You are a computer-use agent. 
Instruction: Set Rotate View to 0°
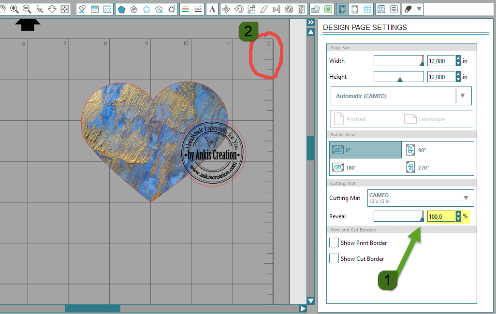coord(365,150)
